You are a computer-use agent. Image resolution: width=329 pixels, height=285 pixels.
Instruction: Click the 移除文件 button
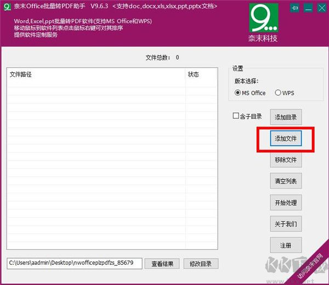286,160
